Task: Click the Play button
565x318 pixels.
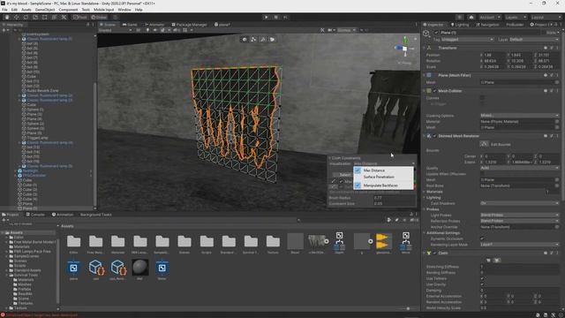Action: coord(267,17)
